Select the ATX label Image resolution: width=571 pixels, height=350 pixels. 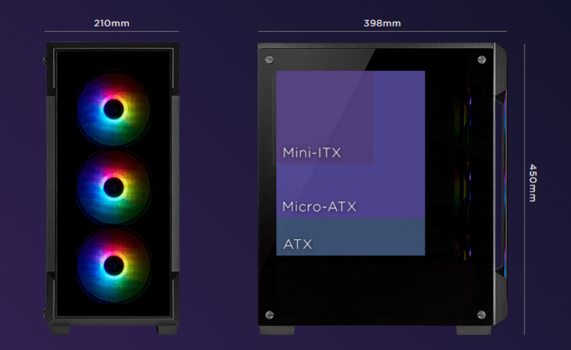point(298,244)
